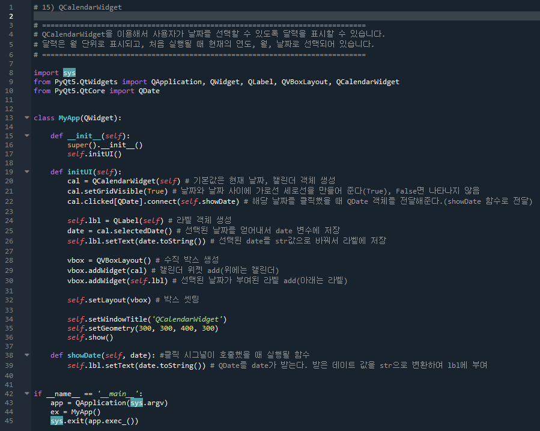Click 'vbox = QVBoxLayout()' assignment
Viewport: 540px width, 431px height.
[109, 260]
